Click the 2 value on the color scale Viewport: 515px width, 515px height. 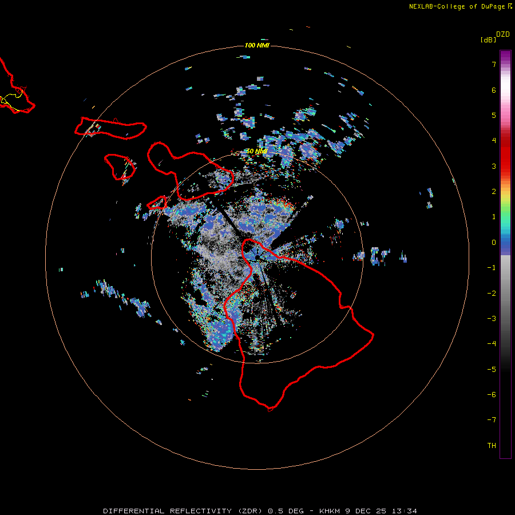click(x=494, y=192)
